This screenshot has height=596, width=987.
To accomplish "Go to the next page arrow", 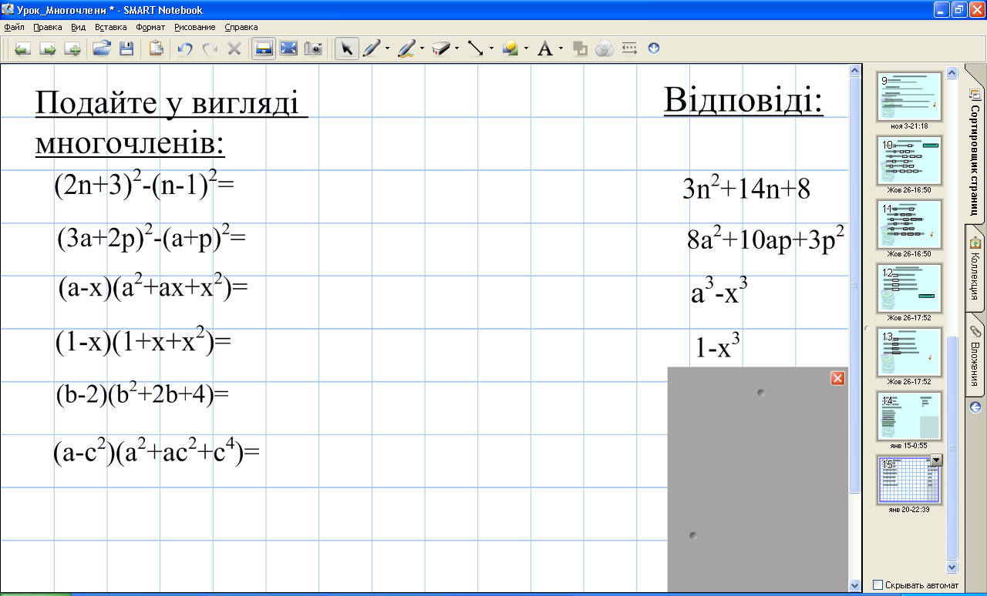I will [x=48, y=49].
